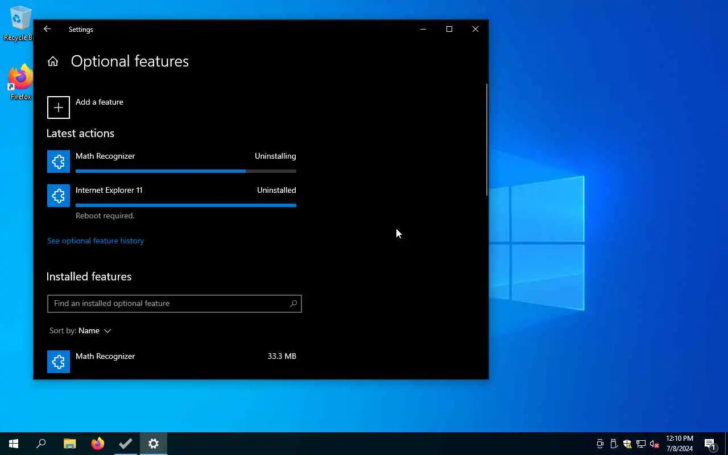Click the plus icon for Add a feature
This screenshot has width=728, height=455.
pyautogui.click(x=59, y=107)
